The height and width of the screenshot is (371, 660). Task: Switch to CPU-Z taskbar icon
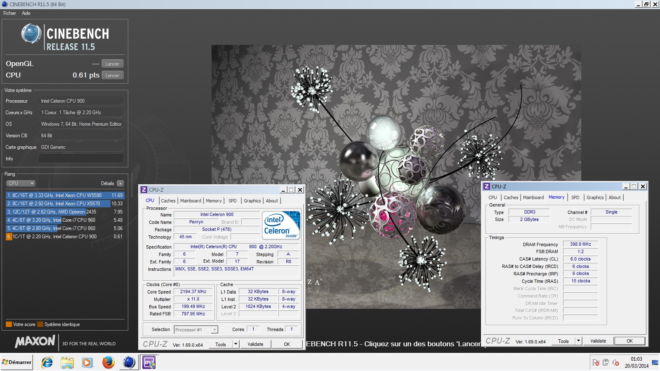[x=149, y=362]
